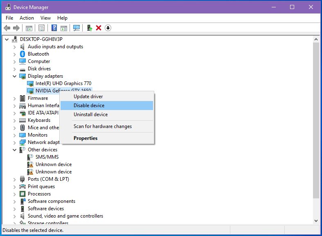Click the Print queues printer icon

click(23, 187)
